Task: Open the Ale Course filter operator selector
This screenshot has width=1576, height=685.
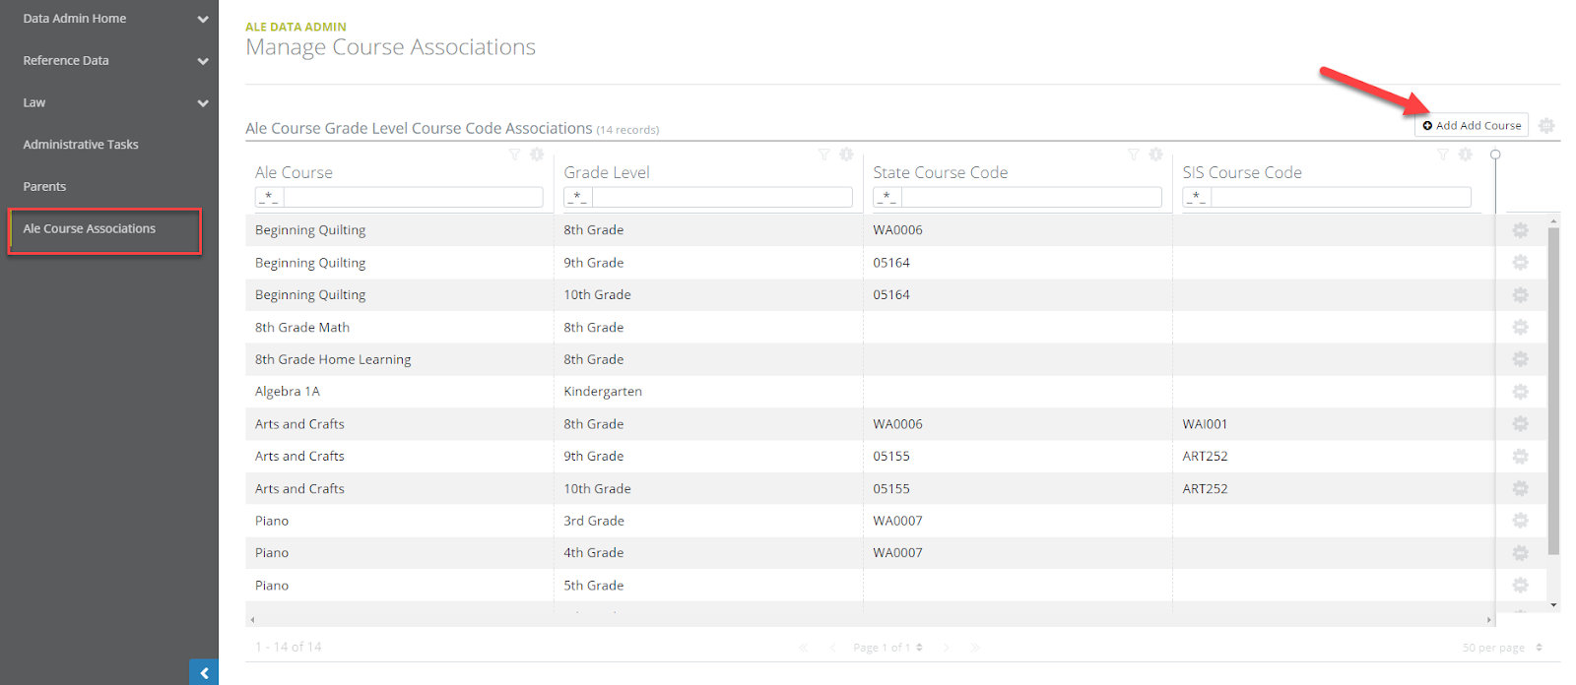Action: tap(269, 197)
